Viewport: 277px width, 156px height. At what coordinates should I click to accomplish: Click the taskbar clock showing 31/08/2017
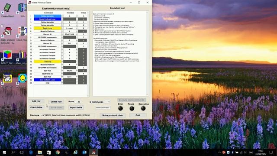[x=261, y=152]
